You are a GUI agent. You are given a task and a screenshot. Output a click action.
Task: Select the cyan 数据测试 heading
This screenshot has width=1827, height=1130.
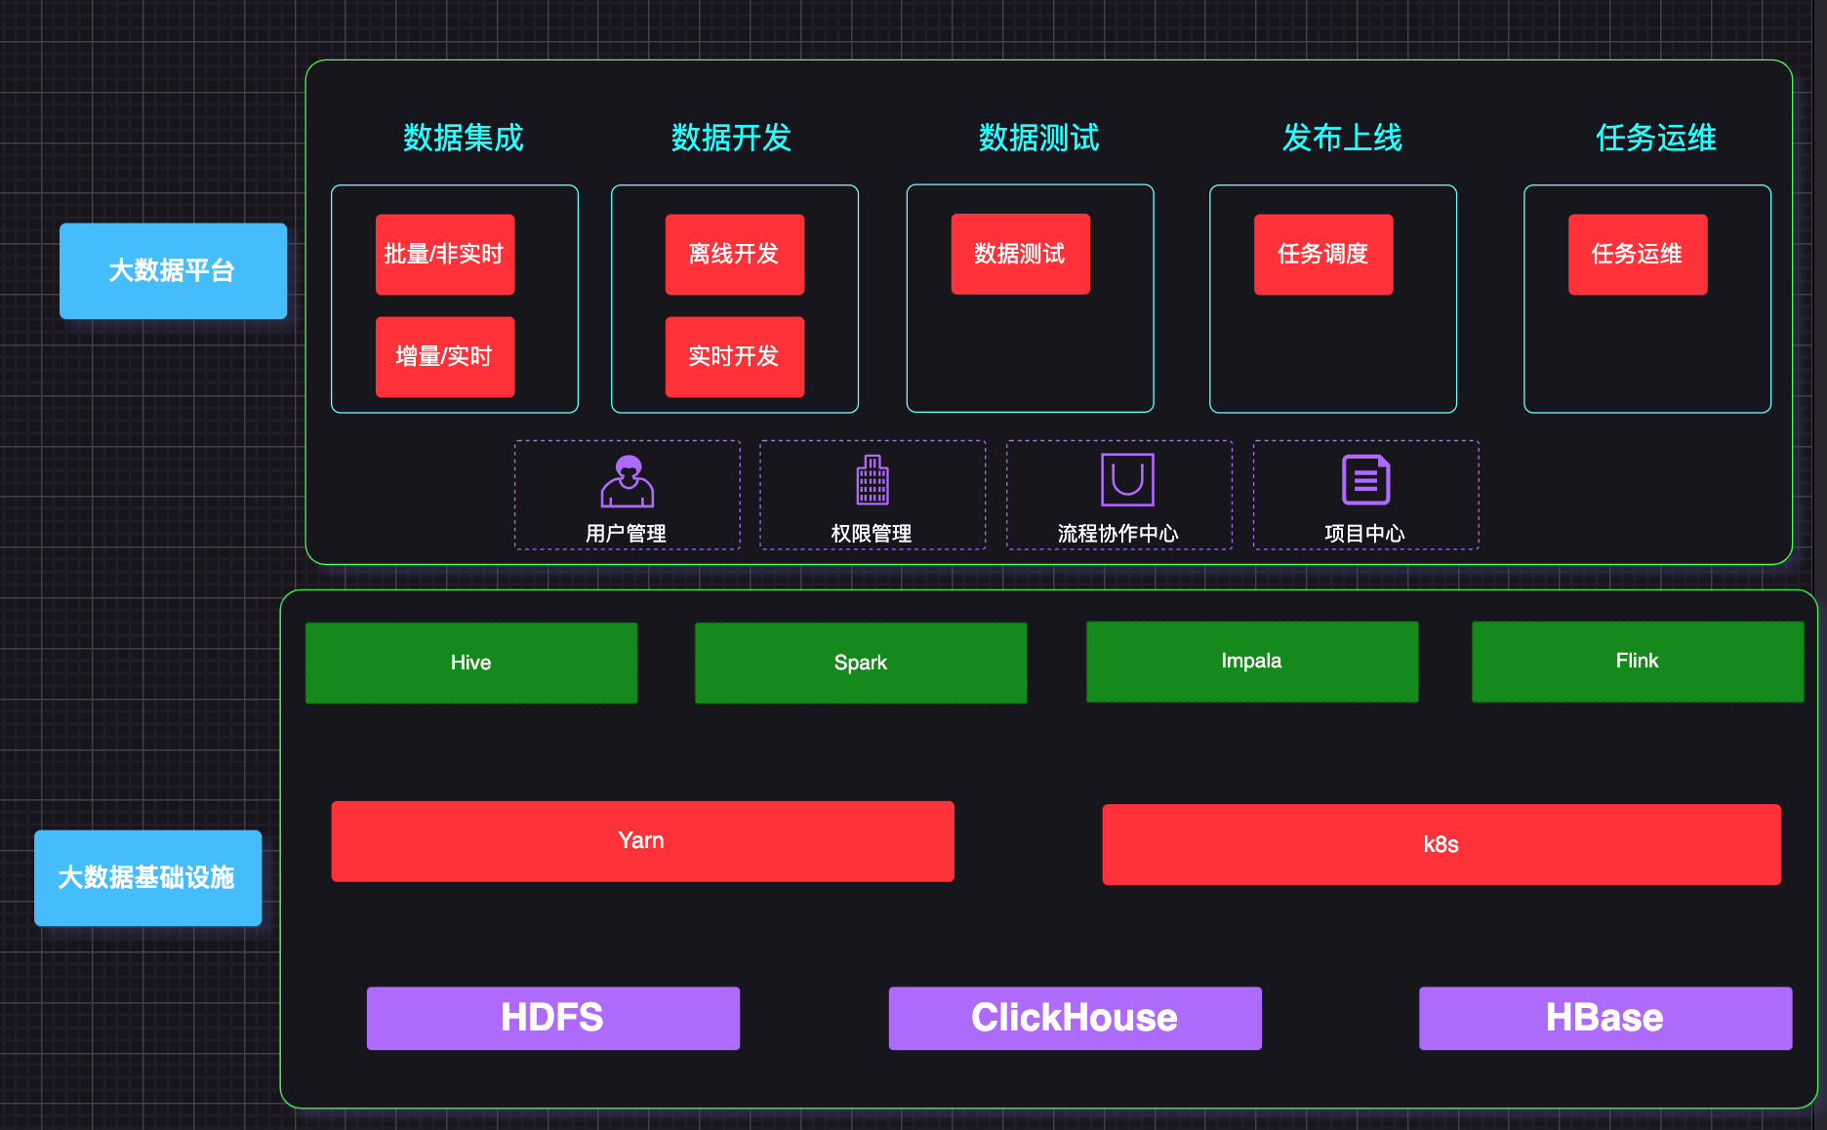[1039, 138]
